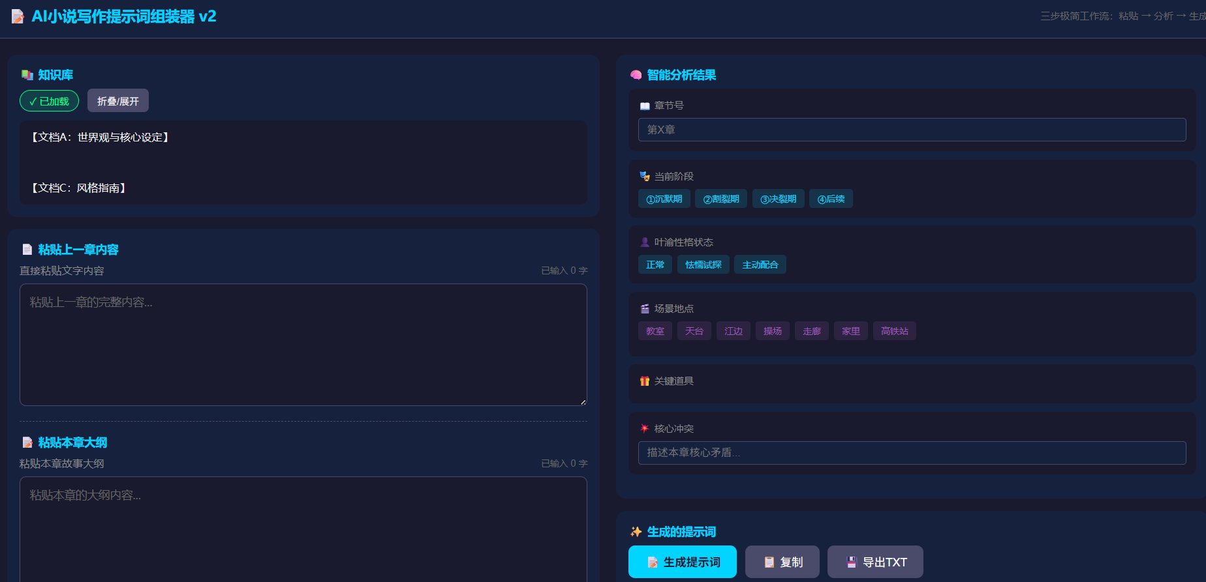
Task: Collapse the knowledge base with 折叠/展开
Action: [x=118, y=101]
